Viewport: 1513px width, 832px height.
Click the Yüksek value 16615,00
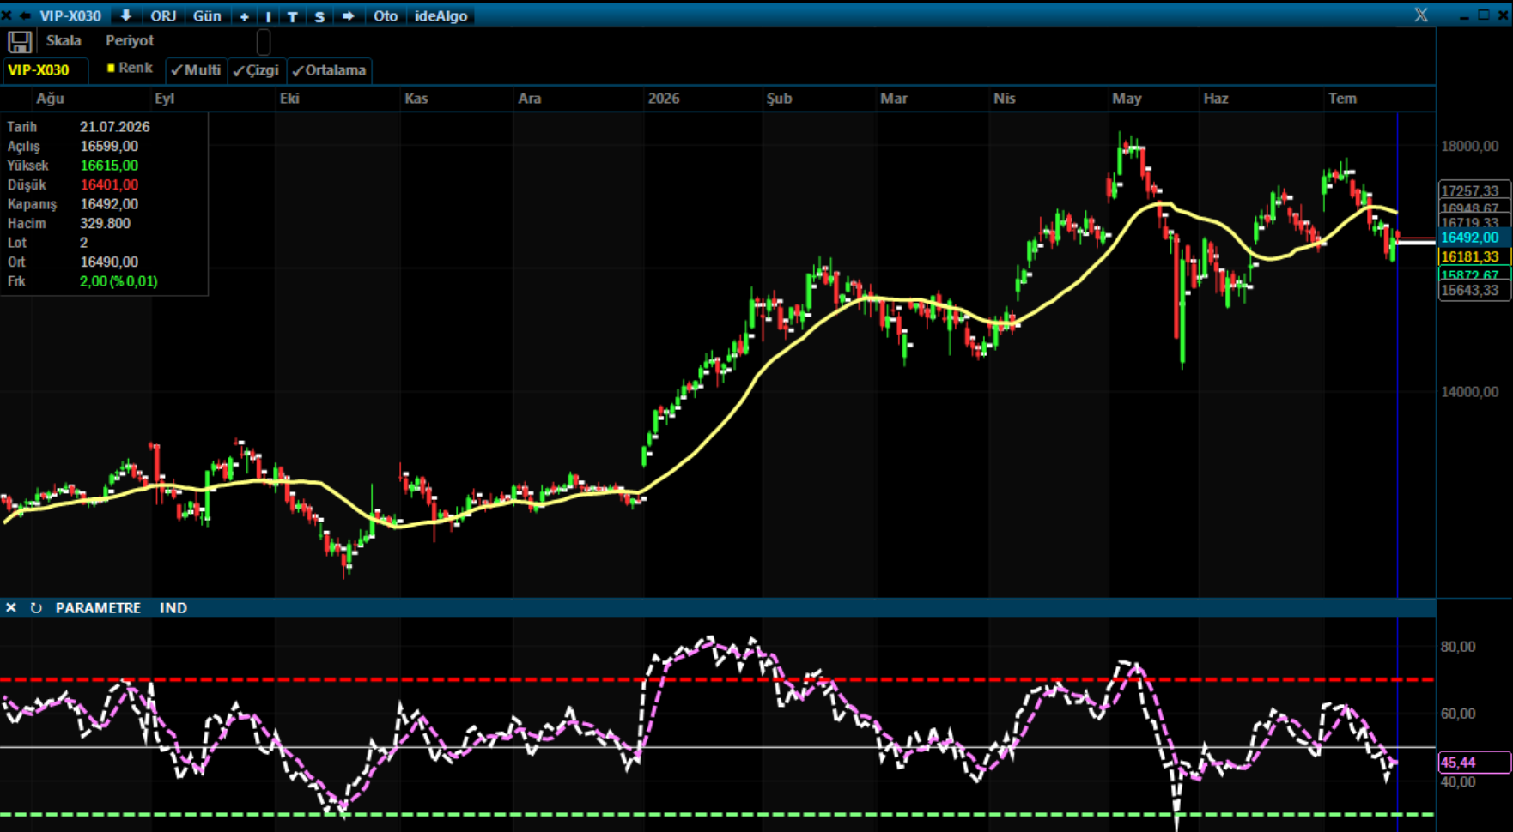tap(109, 166)
